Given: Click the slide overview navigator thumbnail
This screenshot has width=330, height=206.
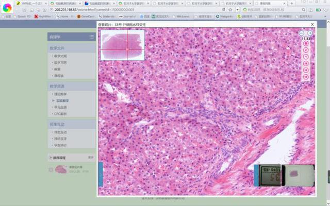Looking at the screenshot, I should 122,44.
